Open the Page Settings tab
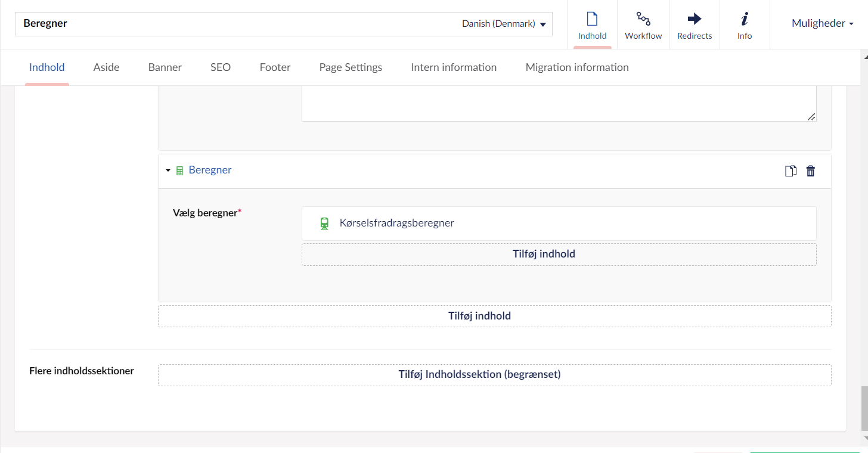This screenshot has height=453, width=868. [x=351, y=67]
